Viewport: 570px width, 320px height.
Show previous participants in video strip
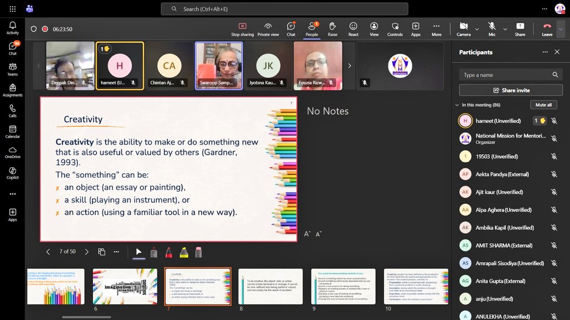tap(39, 66)
